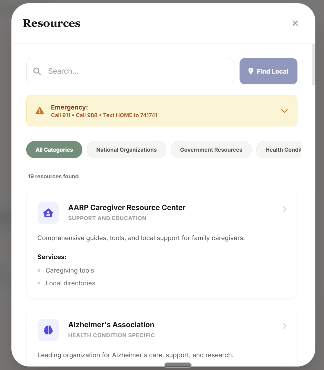The image size is (324, 370).
Task: Select the All Categories filter pill
Action: click(54, 150)
